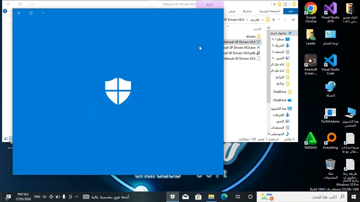Select the طريقة ربط text file icon

click(350, 169)
